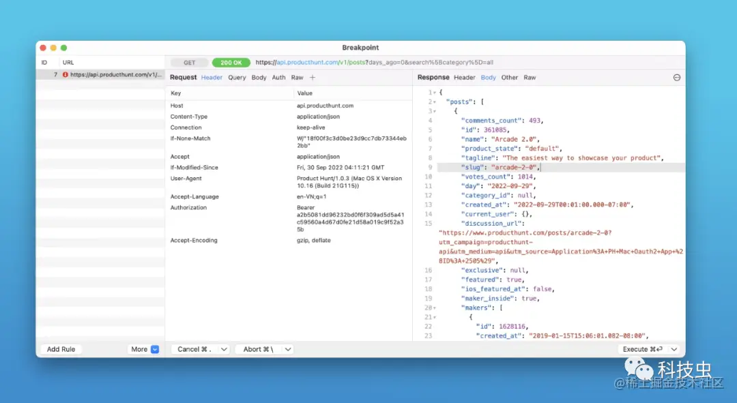Switch to Request Header tab

212,78
